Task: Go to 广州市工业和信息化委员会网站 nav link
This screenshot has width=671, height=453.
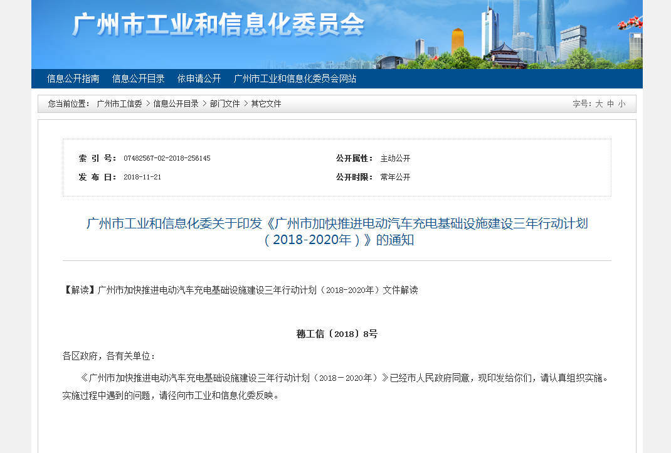Action: pos(295,78)
